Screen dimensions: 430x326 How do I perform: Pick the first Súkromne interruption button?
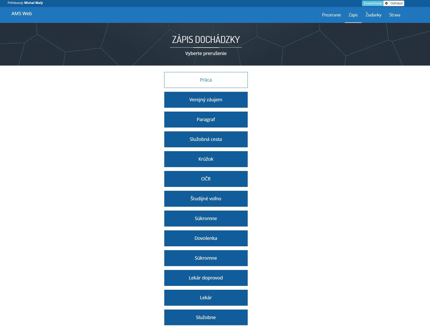point(206,218)
